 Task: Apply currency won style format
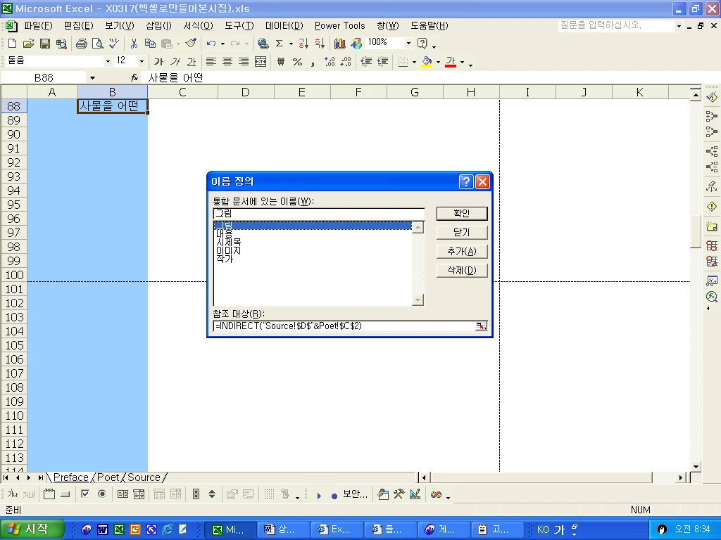[281, 62]
